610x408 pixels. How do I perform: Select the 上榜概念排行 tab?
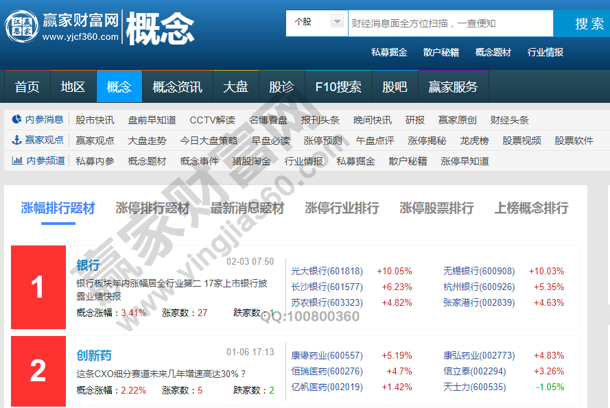pos(531,208)
